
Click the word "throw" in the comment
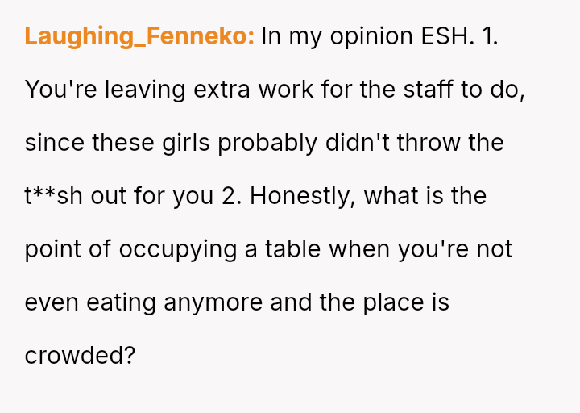coord(433,143)
